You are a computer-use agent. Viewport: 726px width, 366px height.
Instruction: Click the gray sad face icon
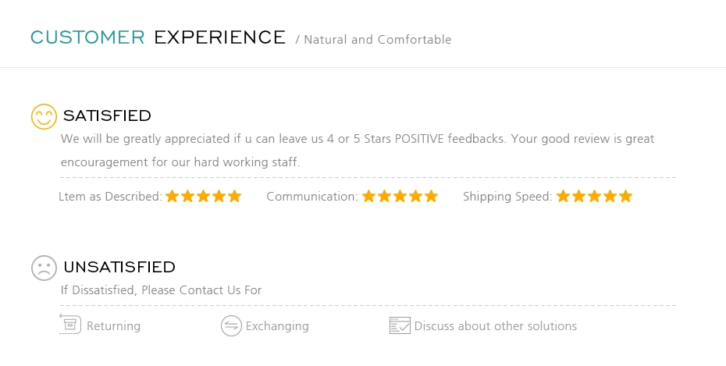point(44,268)
